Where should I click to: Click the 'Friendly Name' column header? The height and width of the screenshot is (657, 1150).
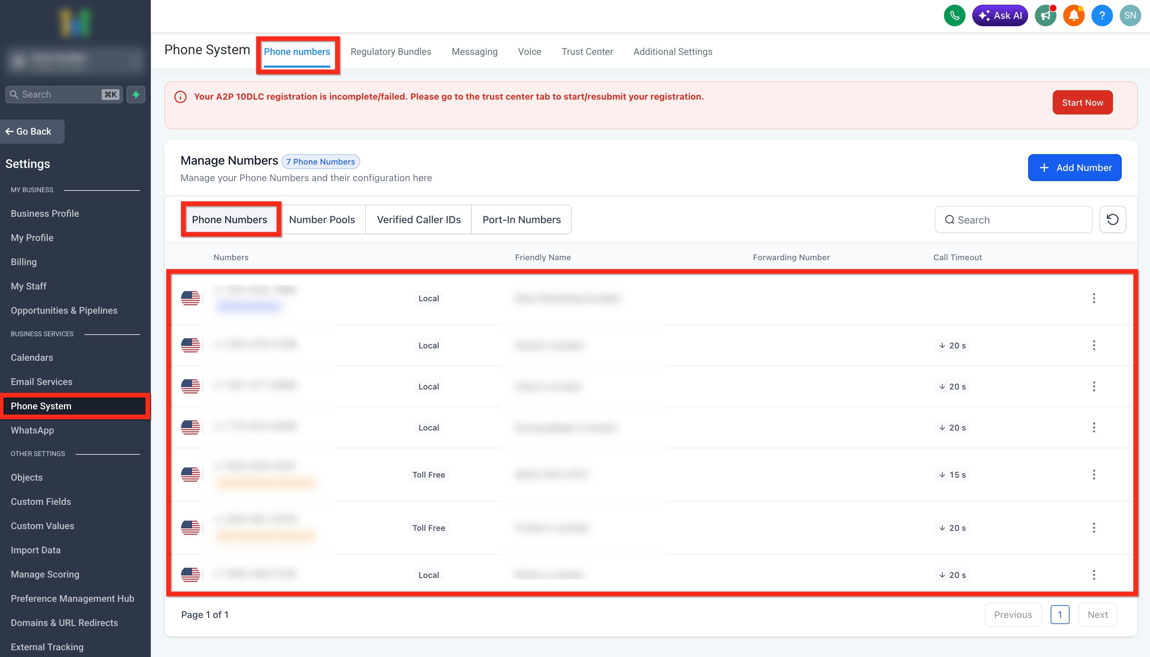(x=542, y=257)
